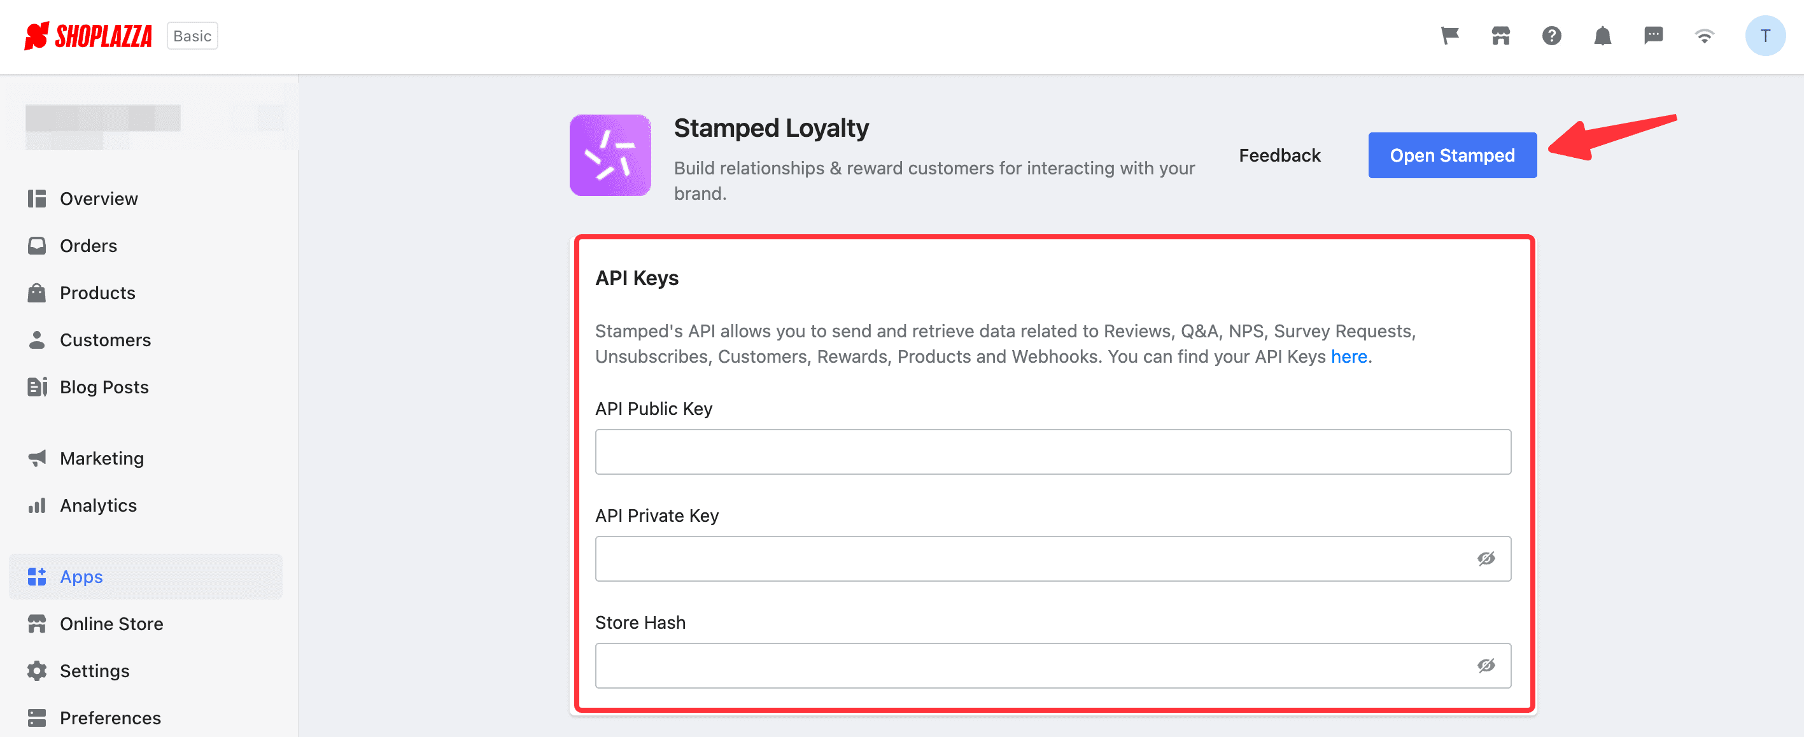Click the wifi status icon
The image size is (1804, 737).
click(x=1705, y=36)
